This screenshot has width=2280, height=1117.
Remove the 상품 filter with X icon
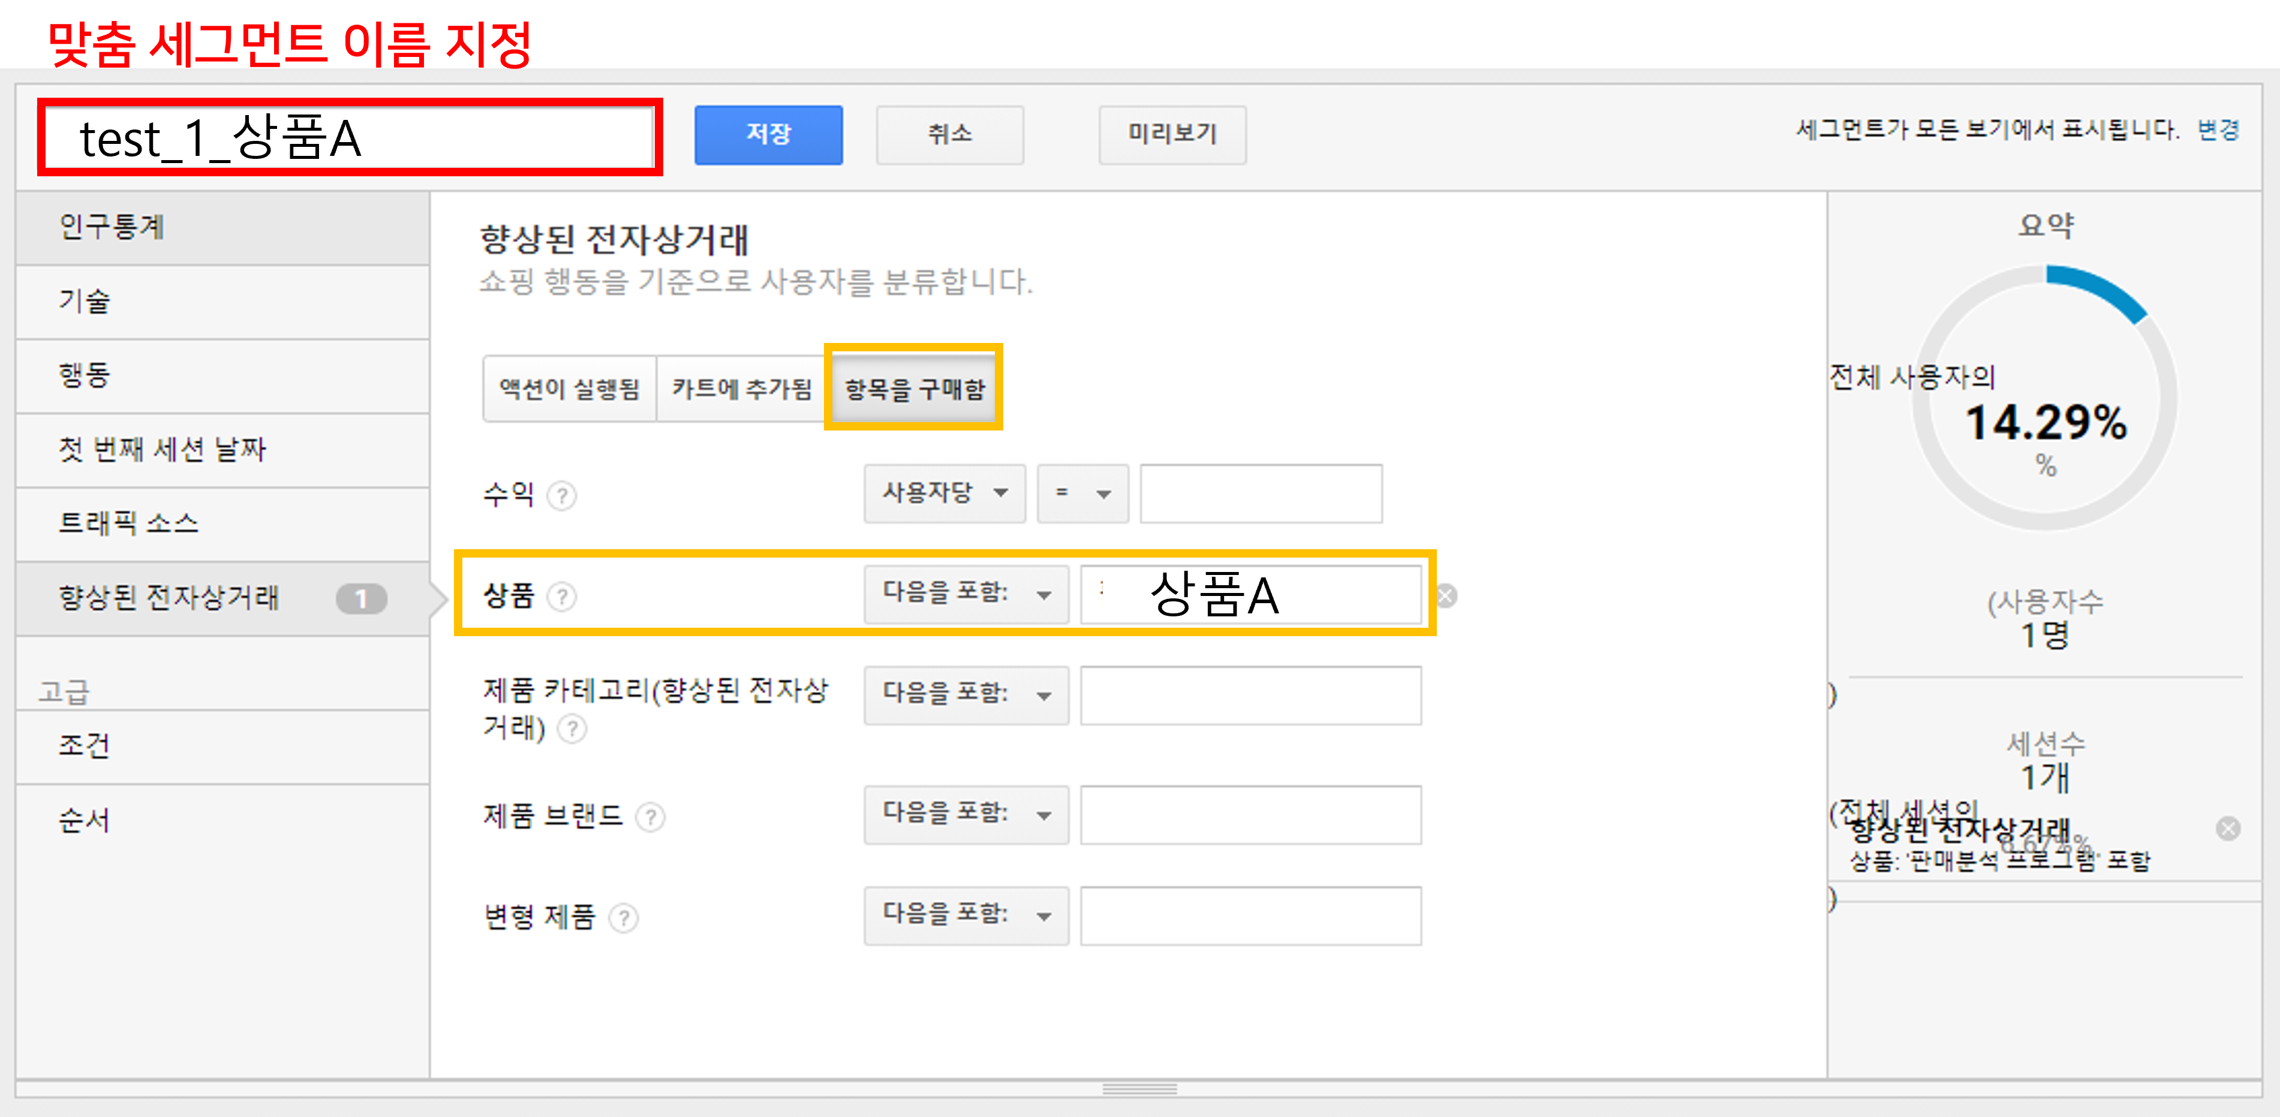tap(1446, 596)
